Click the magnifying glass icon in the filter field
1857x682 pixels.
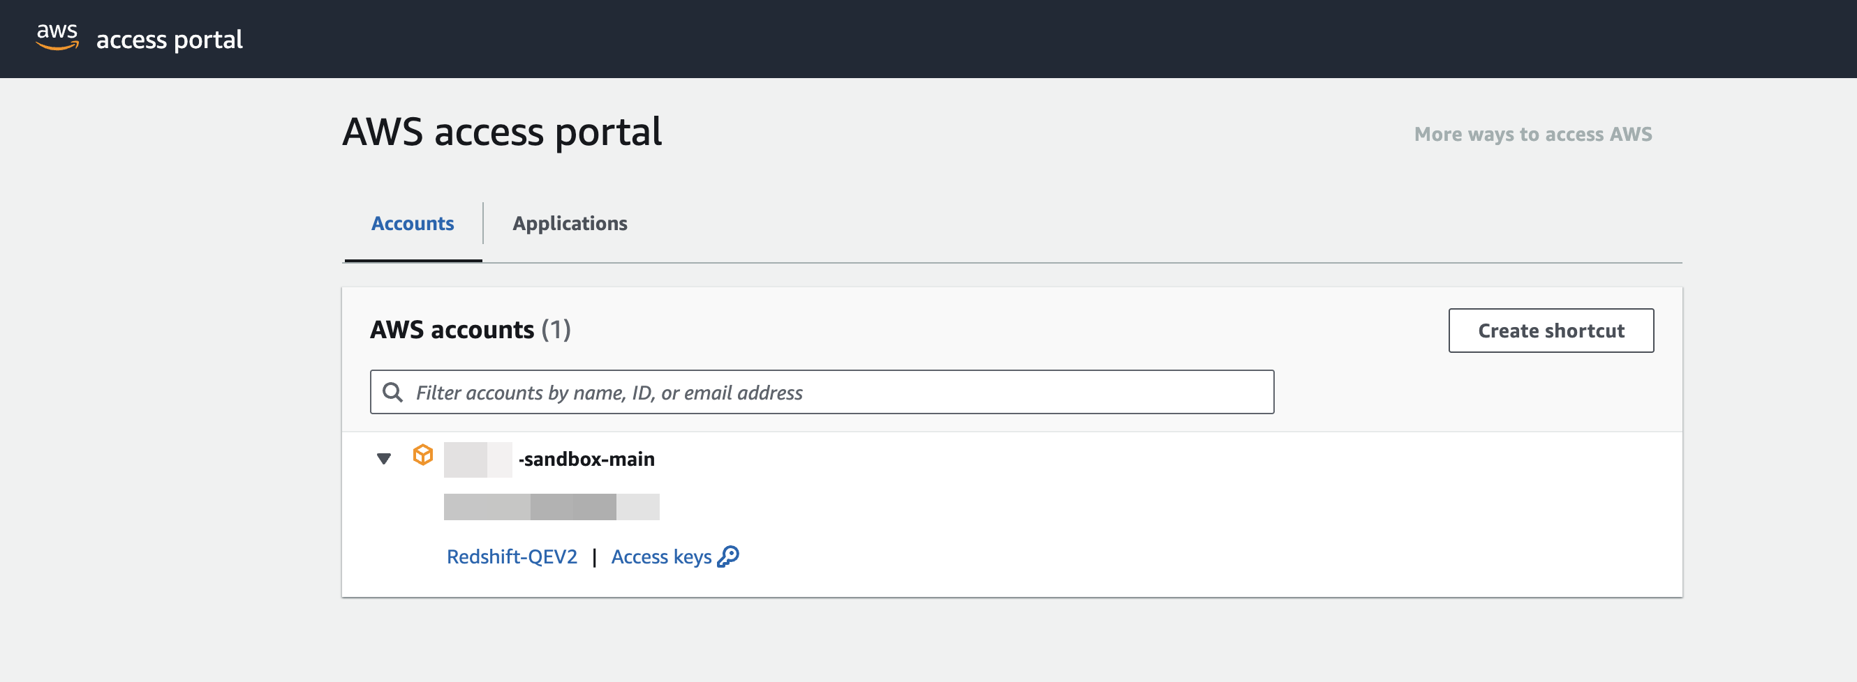click(x=394, y=392)
